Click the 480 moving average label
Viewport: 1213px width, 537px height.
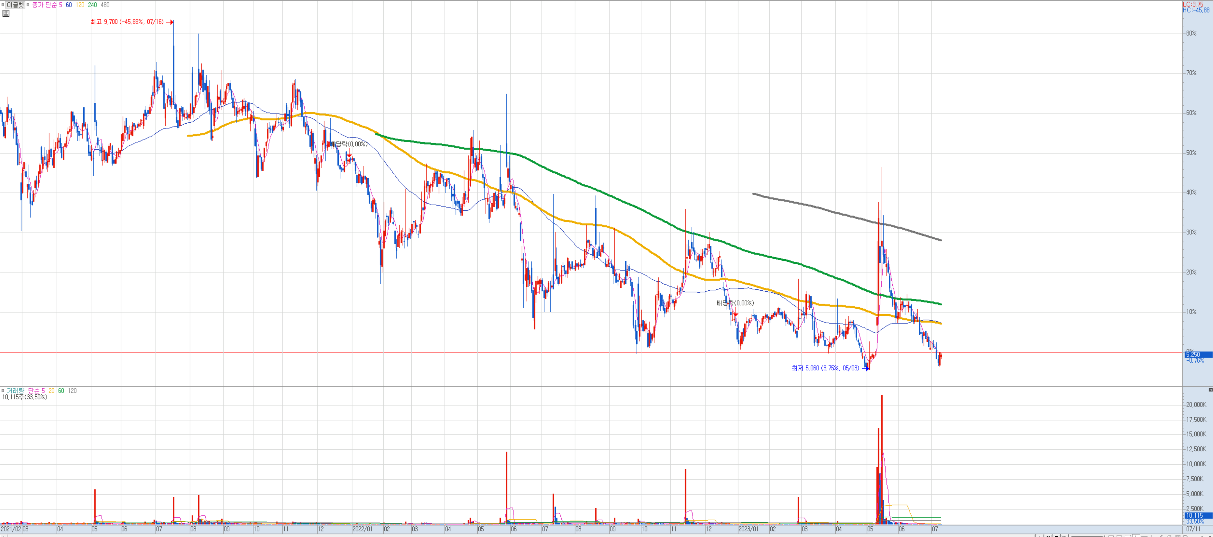pos(105,5)
